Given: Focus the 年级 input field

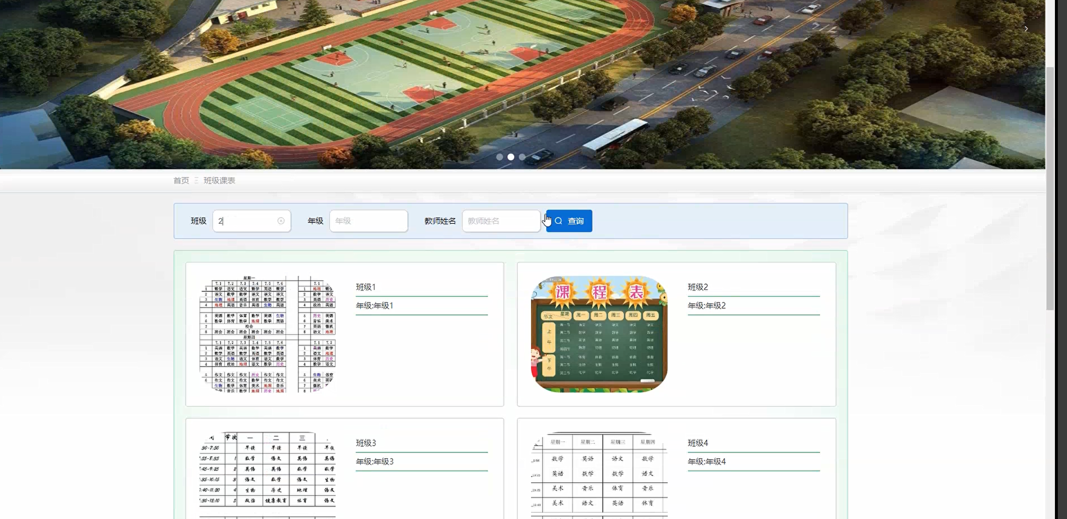Looking at the screenshot, I should coord(369,221).
